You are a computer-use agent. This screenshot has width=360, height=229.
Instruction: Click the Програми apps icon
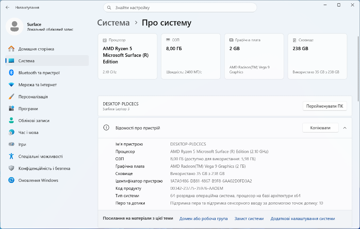click(x=11, y=108)
